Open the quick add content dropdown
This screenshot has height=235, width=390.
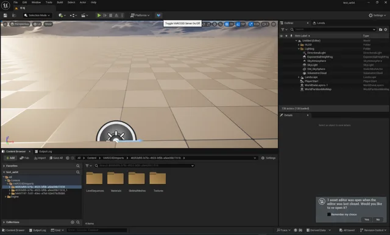pos(62,15)
